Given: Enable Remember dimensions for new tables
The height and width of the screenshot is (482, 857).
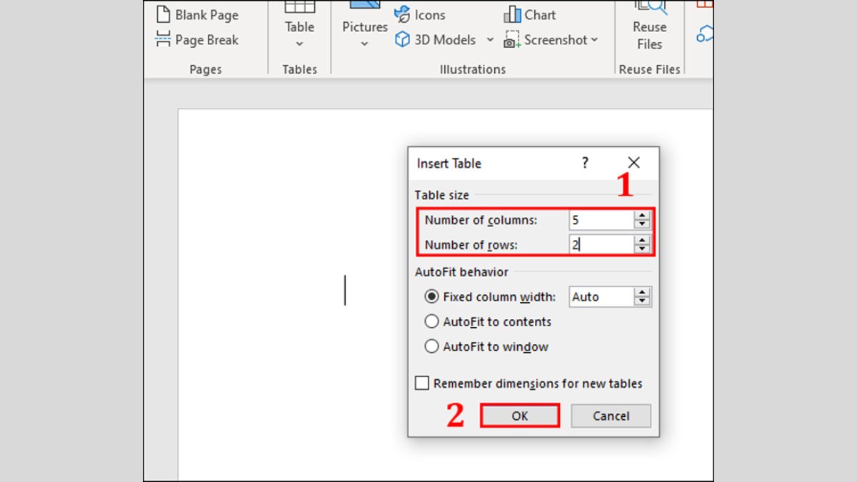Looking at the screenshot, I should click(x=422, y=383).
